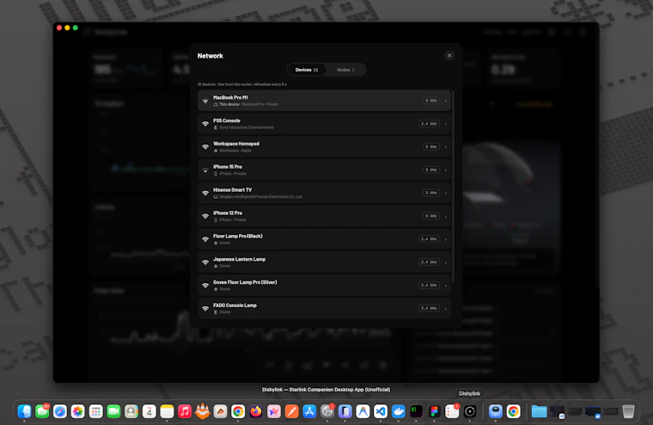Screen dimensions: 653x425
Task: Click the Wi-Fi icon for Floor Lamp Pro (Black)
Action: [x=205, y=239]
